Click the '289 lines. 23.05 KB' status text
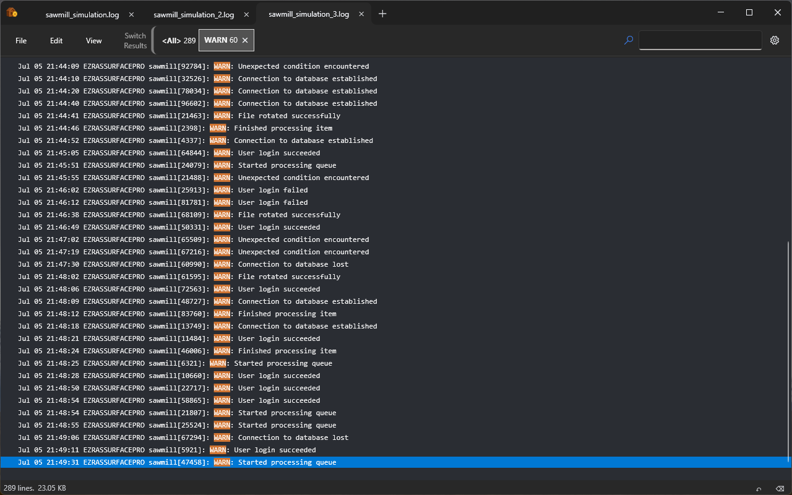 click(35, 488)
